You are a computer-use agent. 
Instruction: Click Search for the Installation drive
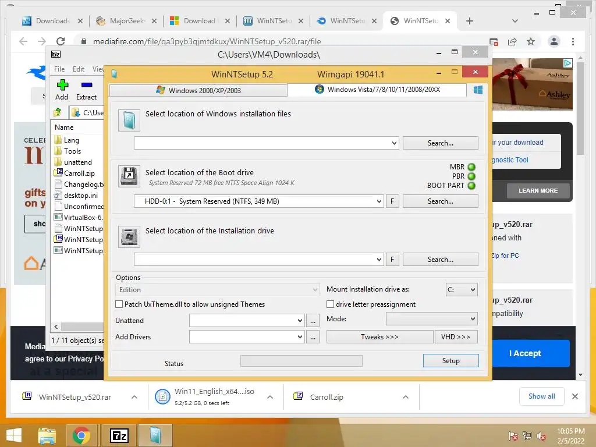coord(440,259)
